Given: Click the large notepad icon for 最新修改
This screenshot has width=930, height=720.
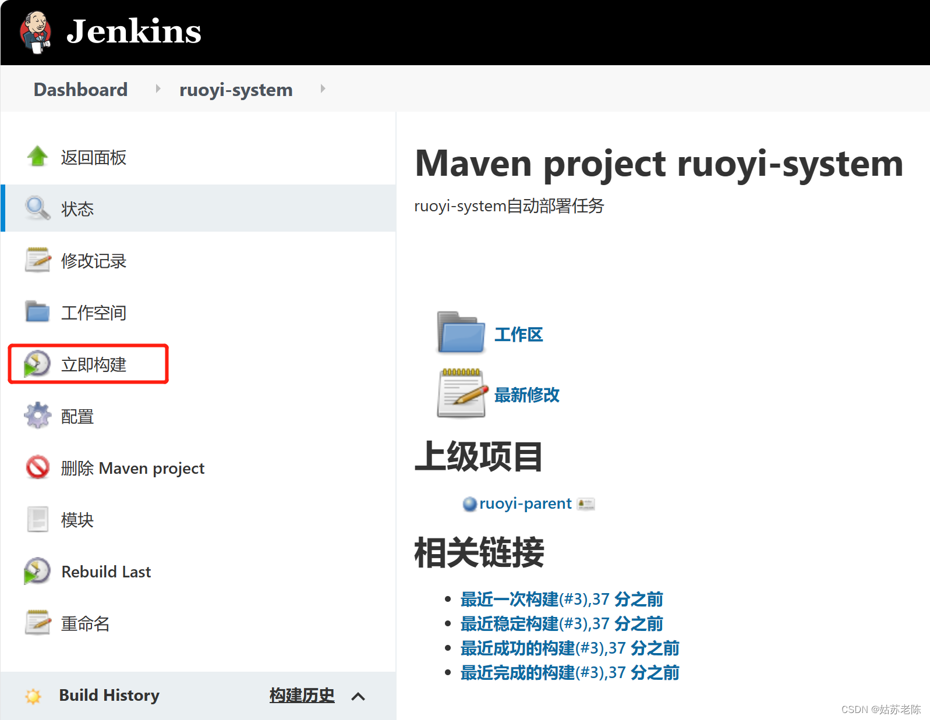Looking at the screenshot, I should tap(462, 393).
